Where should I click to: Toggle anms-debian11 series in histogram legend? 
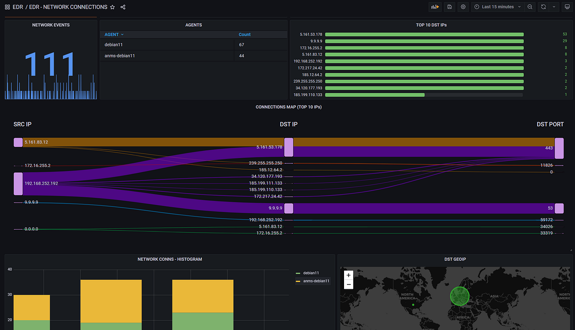pos(314,281)
